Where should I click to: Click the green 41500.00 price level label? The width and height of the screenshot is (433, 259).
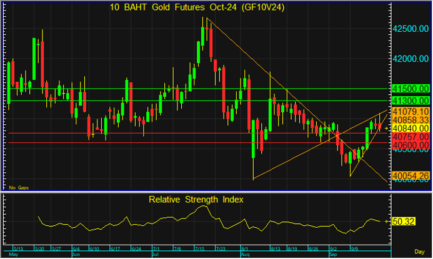click(410, 89)
